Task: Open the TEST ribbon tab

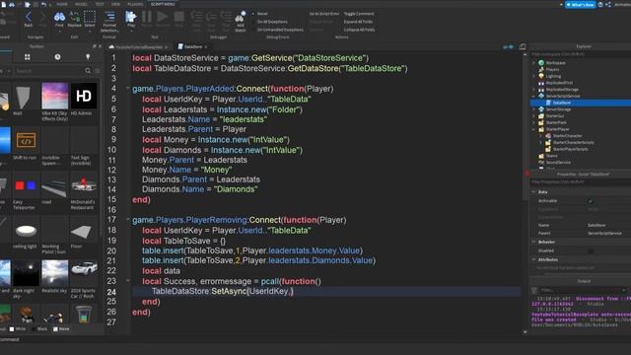Action: pos(100,4)
